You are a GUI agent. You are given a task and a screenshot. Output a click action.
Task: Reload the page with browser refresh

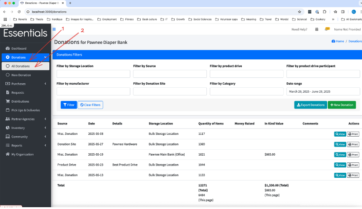pyautogui.click(x=19, y=12)
